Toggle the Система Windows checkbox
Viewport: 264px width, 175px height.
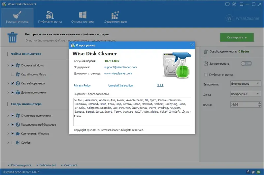[x=13, y=65]
